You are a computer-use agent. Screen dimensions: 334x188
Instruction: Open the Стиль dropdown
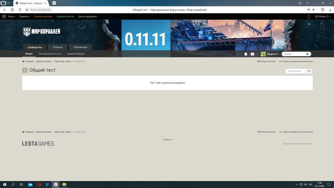[x=167, y=140]
